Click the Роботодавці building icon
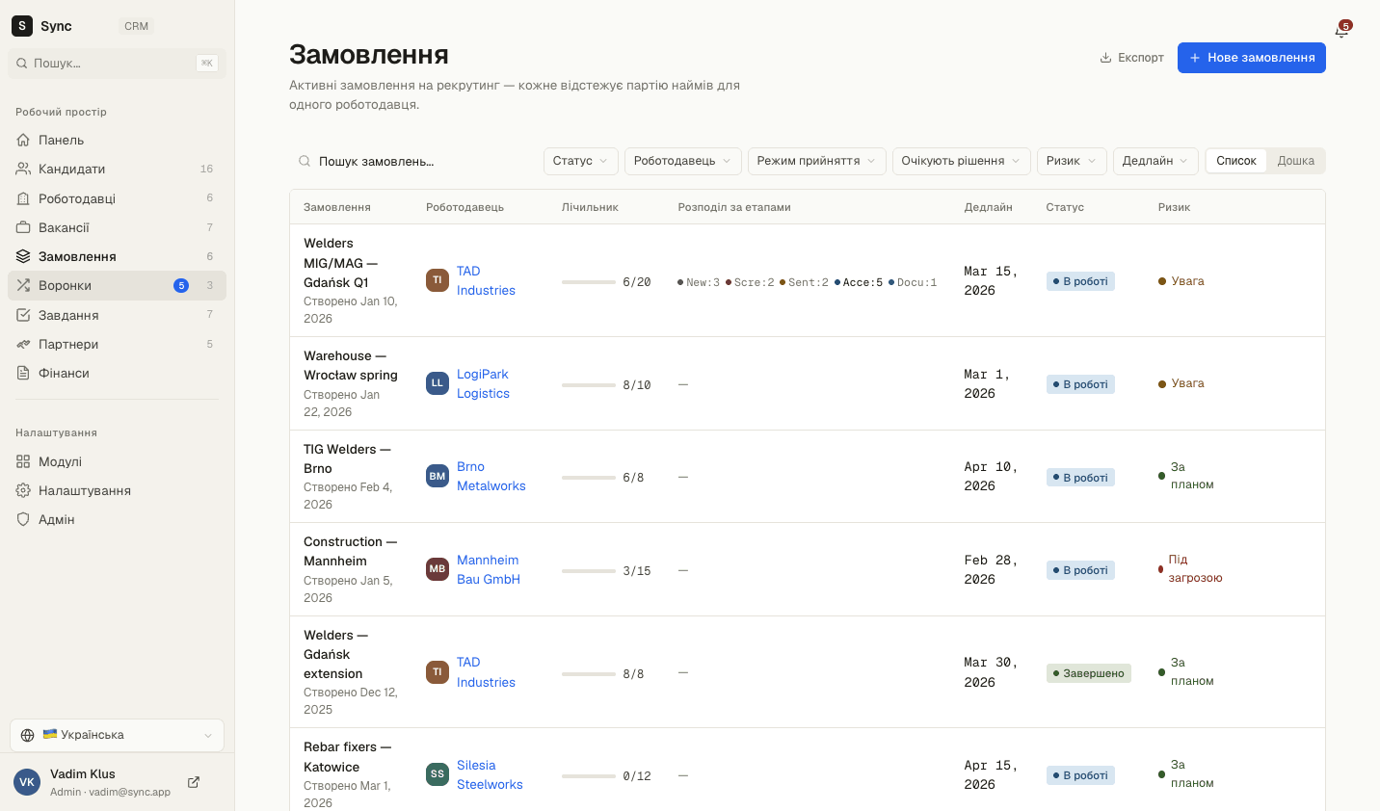This screenshot has height=811, width=1380. point(23,198)
